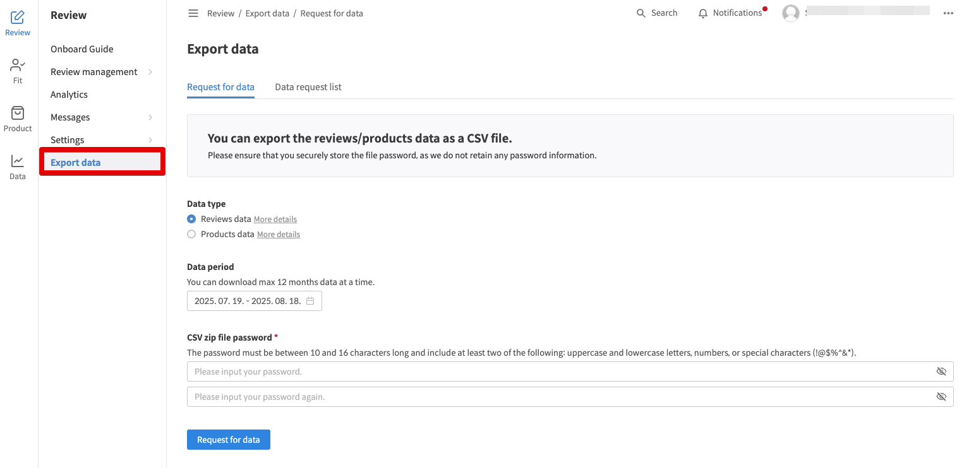969x468 pixels.
Task: Click the Request for data button
Action: [x=228, y=440]
